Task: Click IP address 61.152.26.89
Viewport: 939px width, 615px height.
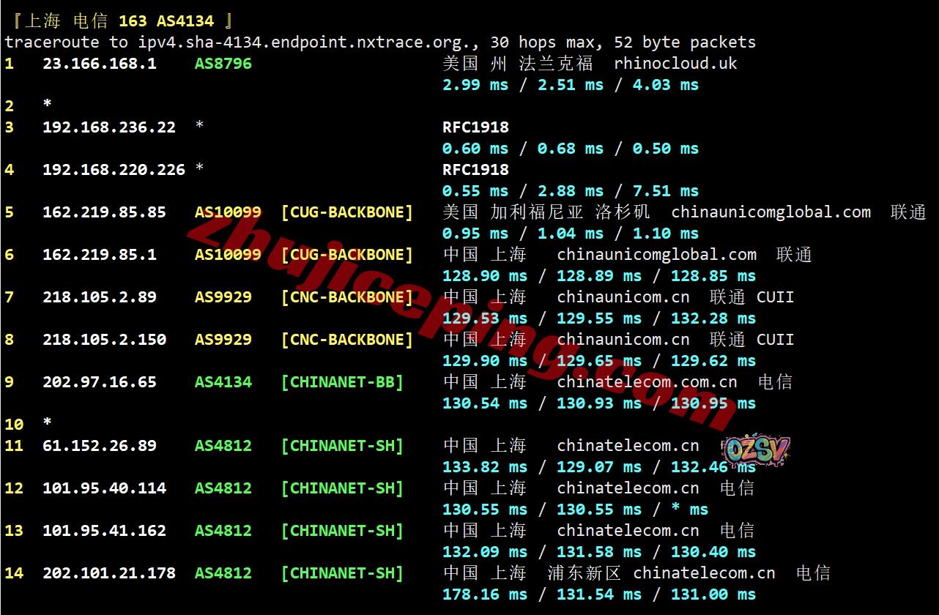Action: tap(99, 446)
